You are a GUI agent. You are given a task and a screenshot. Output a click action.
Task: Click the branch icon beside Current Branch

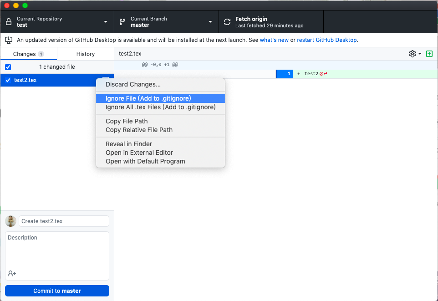click(x=122, y=22)
